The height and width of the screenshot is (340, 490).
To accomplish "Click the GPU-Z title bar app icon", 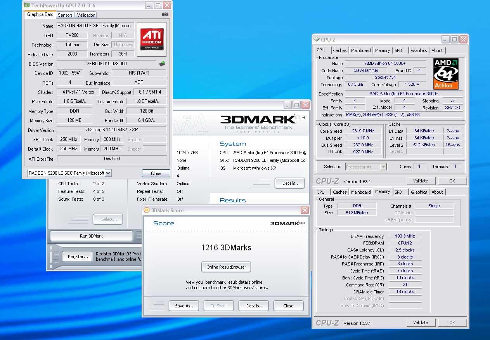I will [27, 5].
